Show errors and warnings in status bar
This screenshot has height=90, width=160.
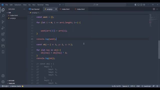5,86
